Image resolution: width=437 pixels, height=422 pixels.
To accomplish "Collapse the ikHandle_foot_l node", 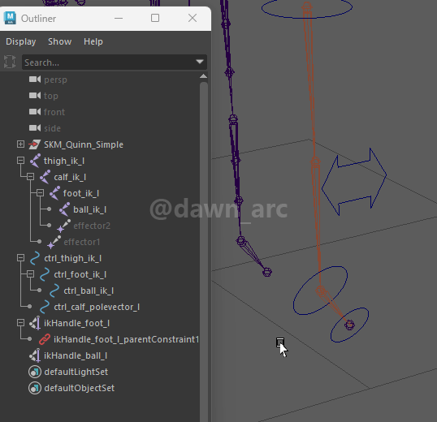I will click(x=20, y=322).
